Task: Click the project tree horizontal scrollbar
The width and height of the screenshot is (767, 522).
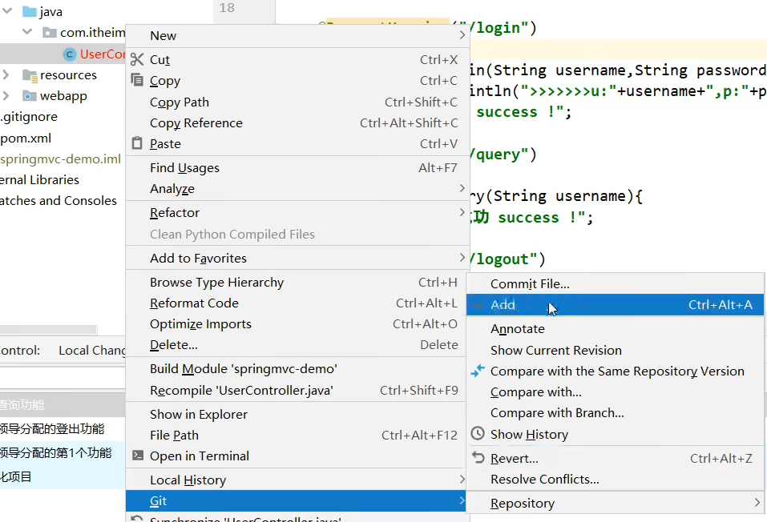Action: (x=48, y=330)
